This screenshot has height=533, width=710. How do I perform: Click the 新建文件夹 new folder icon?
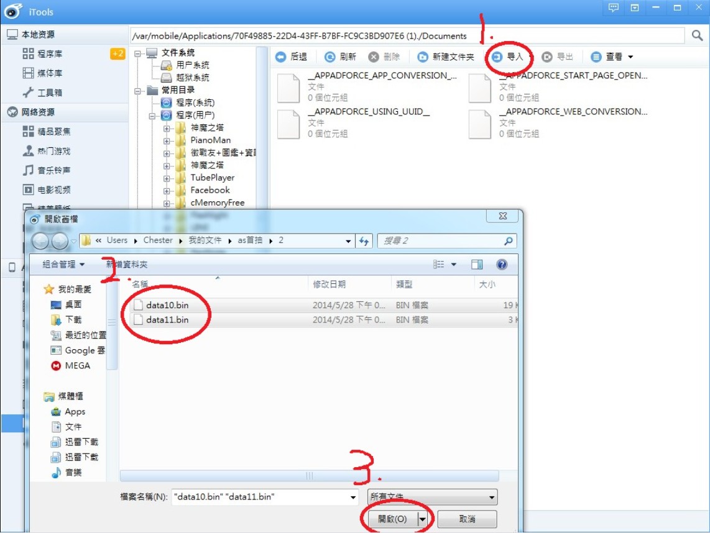pyautogui.click(x=423, y=57)
